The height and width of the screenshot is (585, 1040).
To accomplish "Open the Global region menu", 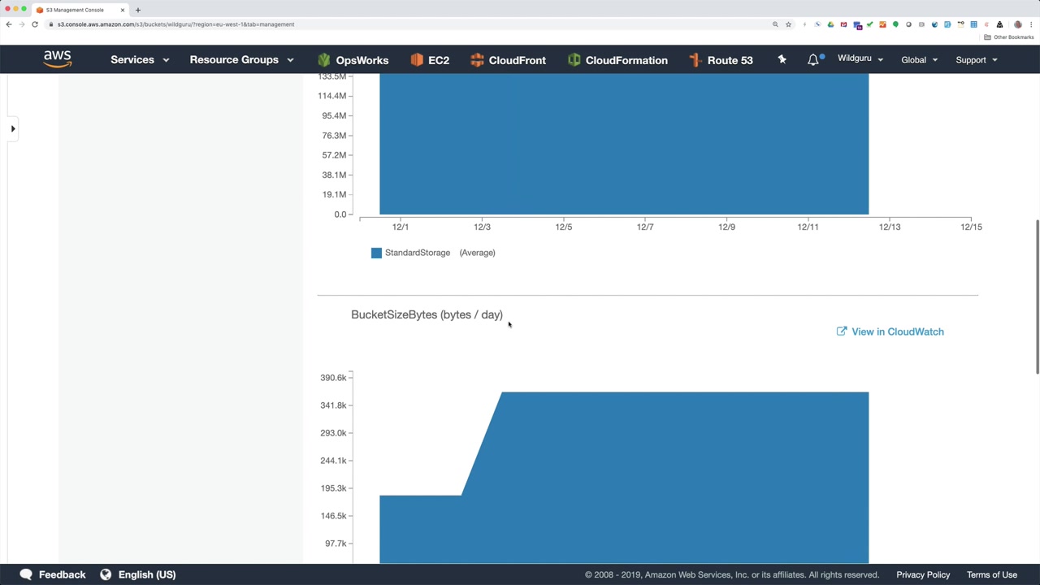I will (919, 59).
